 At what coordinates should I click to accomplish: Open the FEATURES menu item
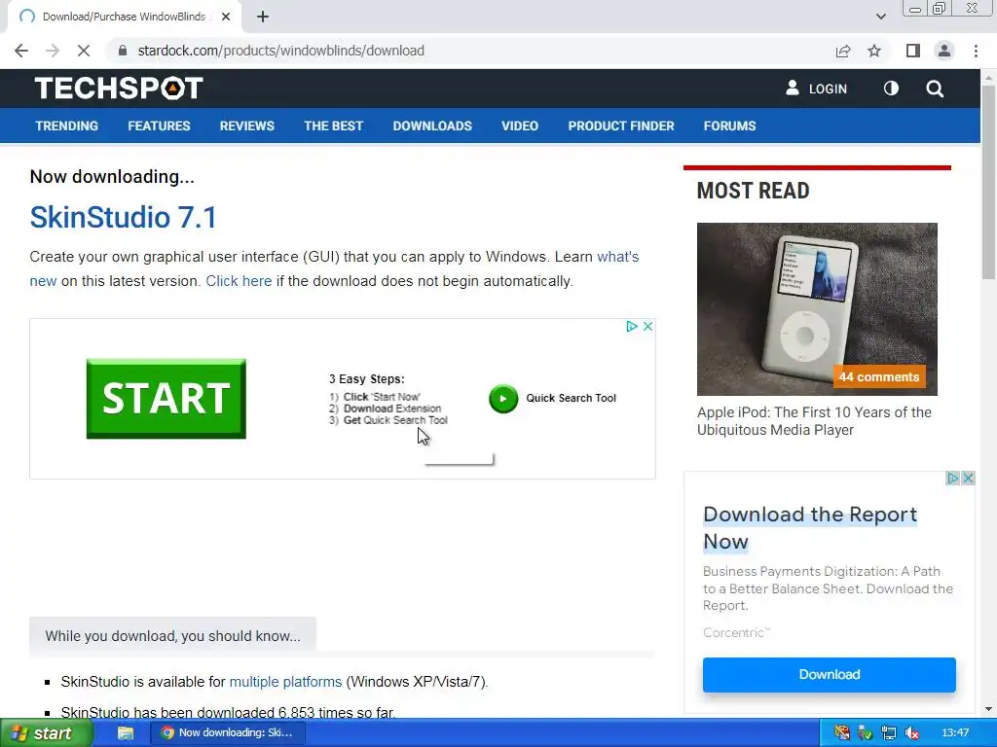[x=159, y=125]
